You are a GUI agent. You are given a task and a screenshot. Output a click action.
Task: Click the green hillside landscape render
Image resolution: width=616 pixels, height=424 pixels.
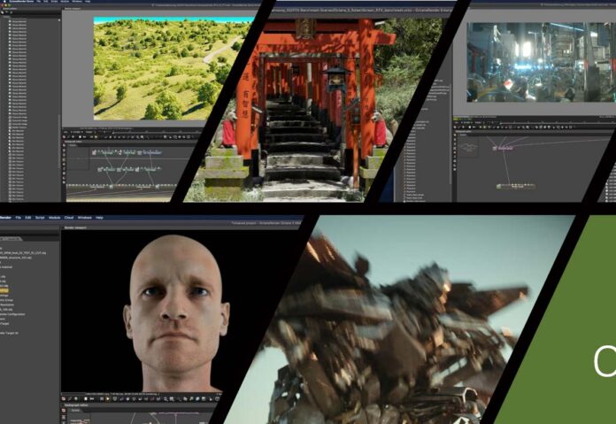coord(165,69)
